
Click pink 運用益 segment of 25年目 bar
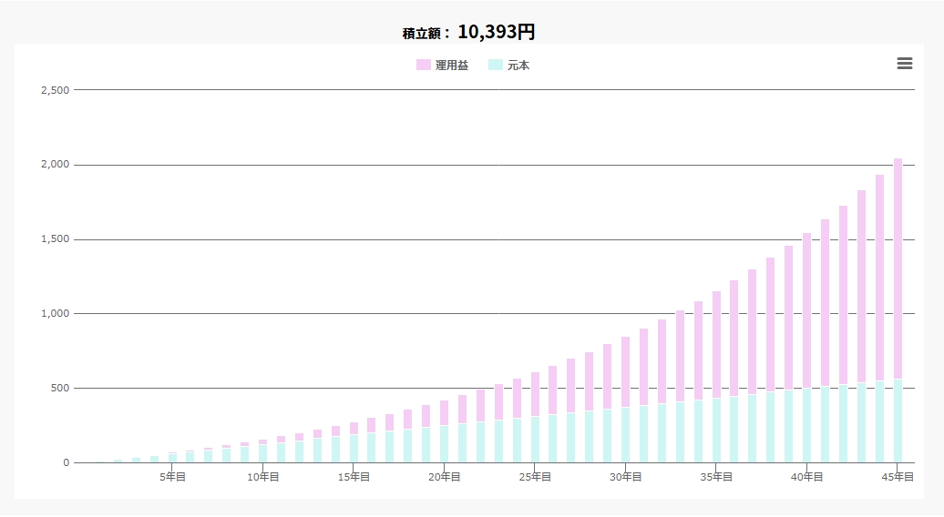(535, 394)
